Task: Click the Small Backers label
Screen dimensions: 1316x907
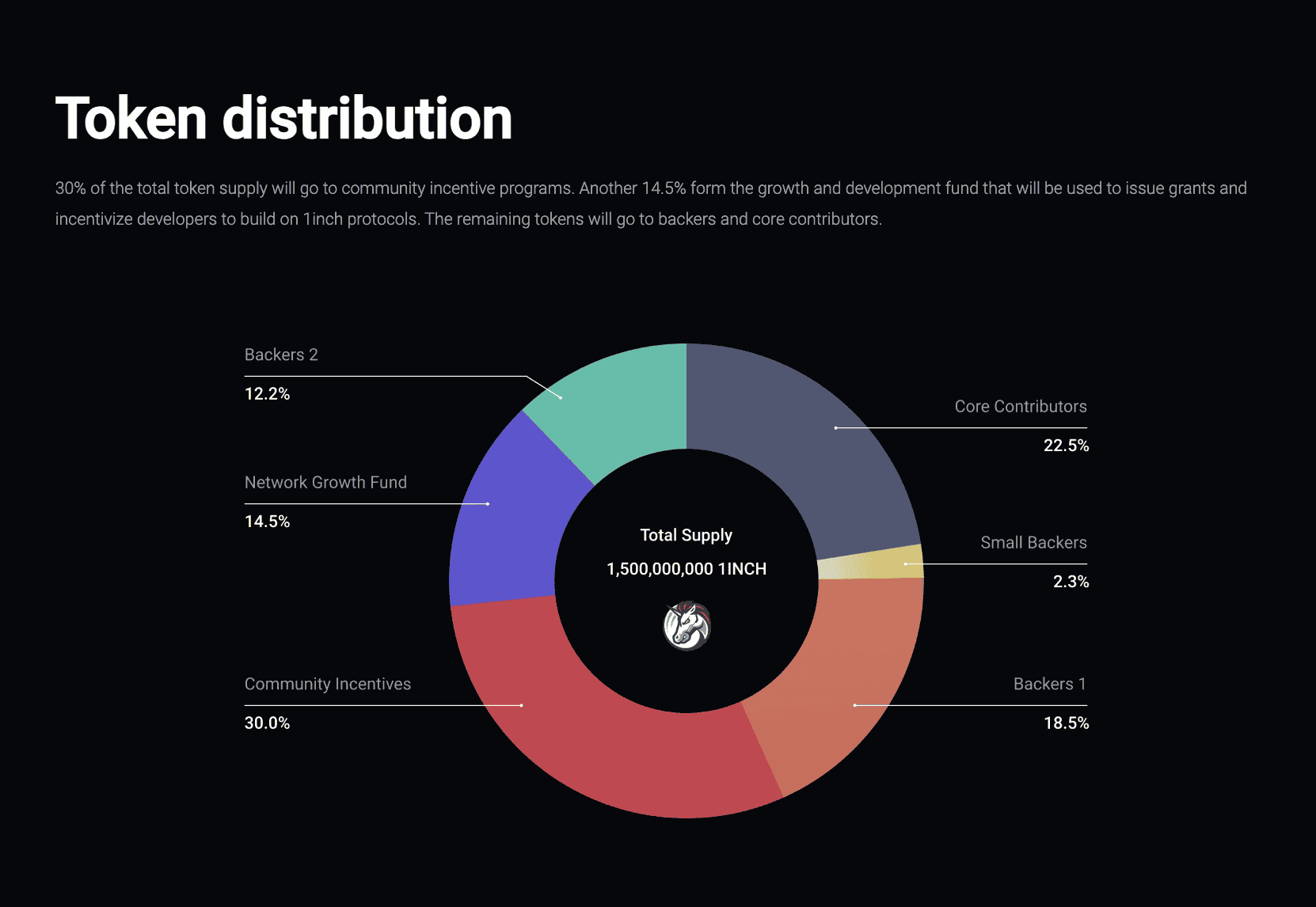Action: tap(1033, 542)
